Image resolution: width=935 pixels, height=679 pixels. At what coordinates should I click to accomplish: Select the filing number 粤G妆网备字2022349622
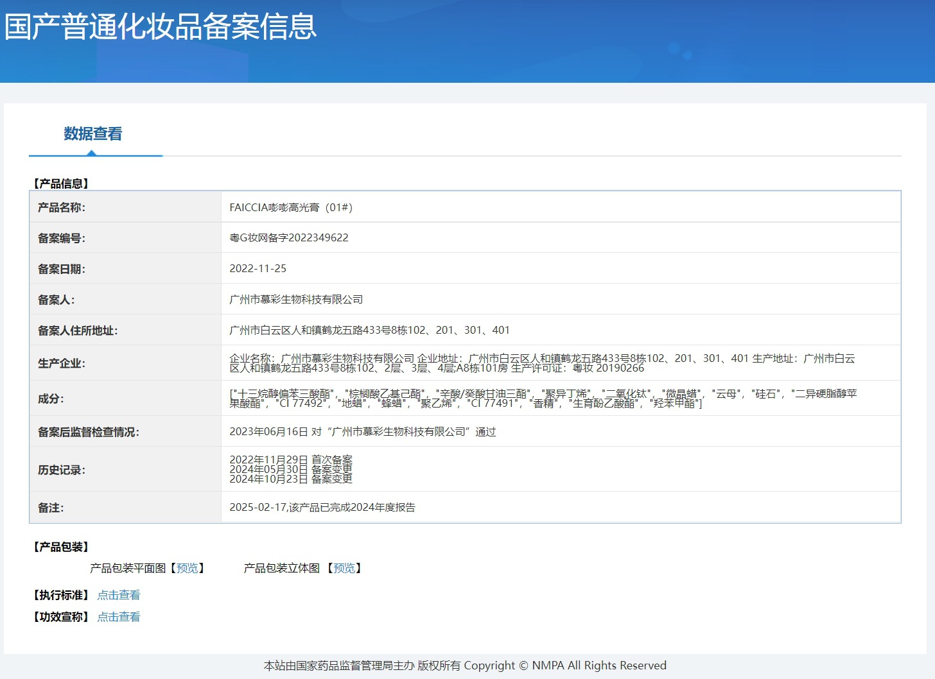click(x=289, y=237)
